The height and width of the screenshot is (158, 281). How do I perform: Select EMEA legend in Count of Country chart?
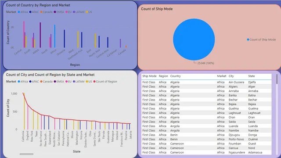click(59, 12)
